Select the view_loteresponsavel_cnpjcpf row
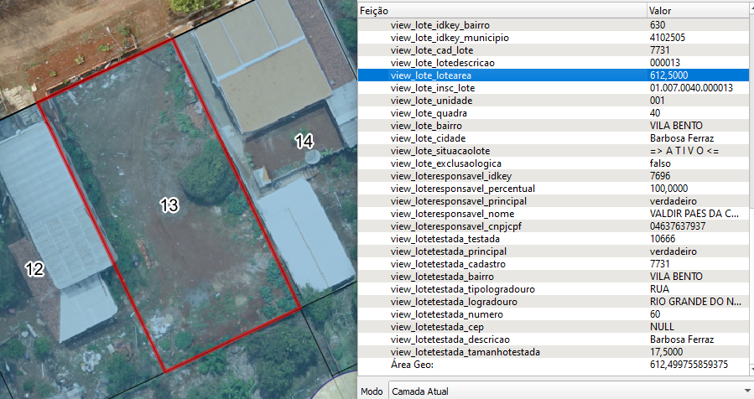Image resolution: width=754 pixels, height=399 pixels. point(554,226)
